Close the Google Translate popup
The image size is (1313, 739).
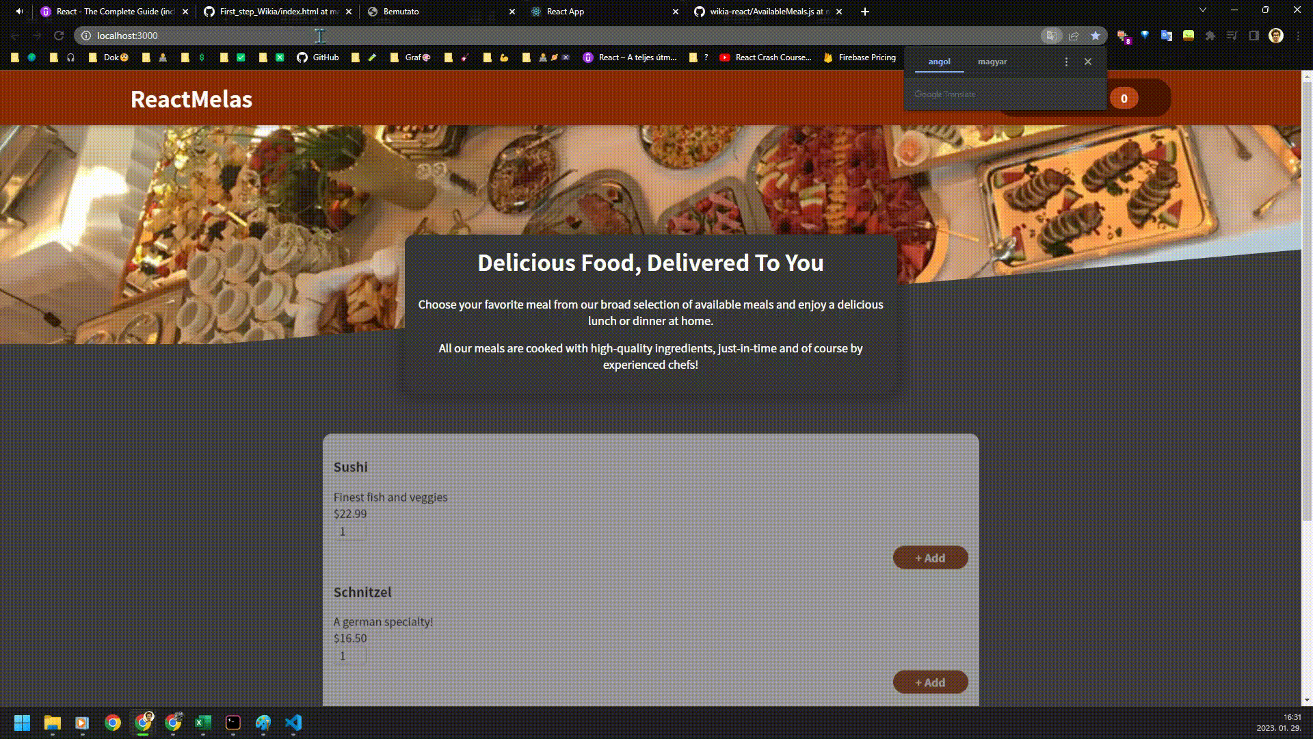(x=1088, y=62)
